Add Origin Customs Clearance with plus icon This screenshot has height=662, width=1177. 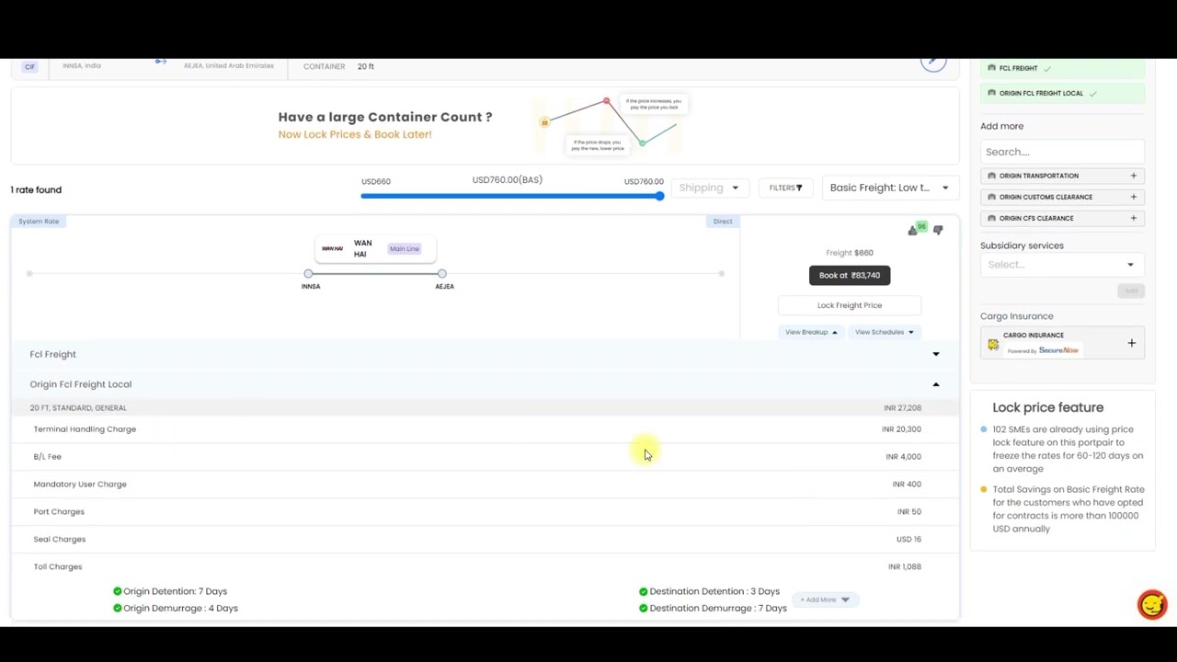click(x=1133, y=197)
